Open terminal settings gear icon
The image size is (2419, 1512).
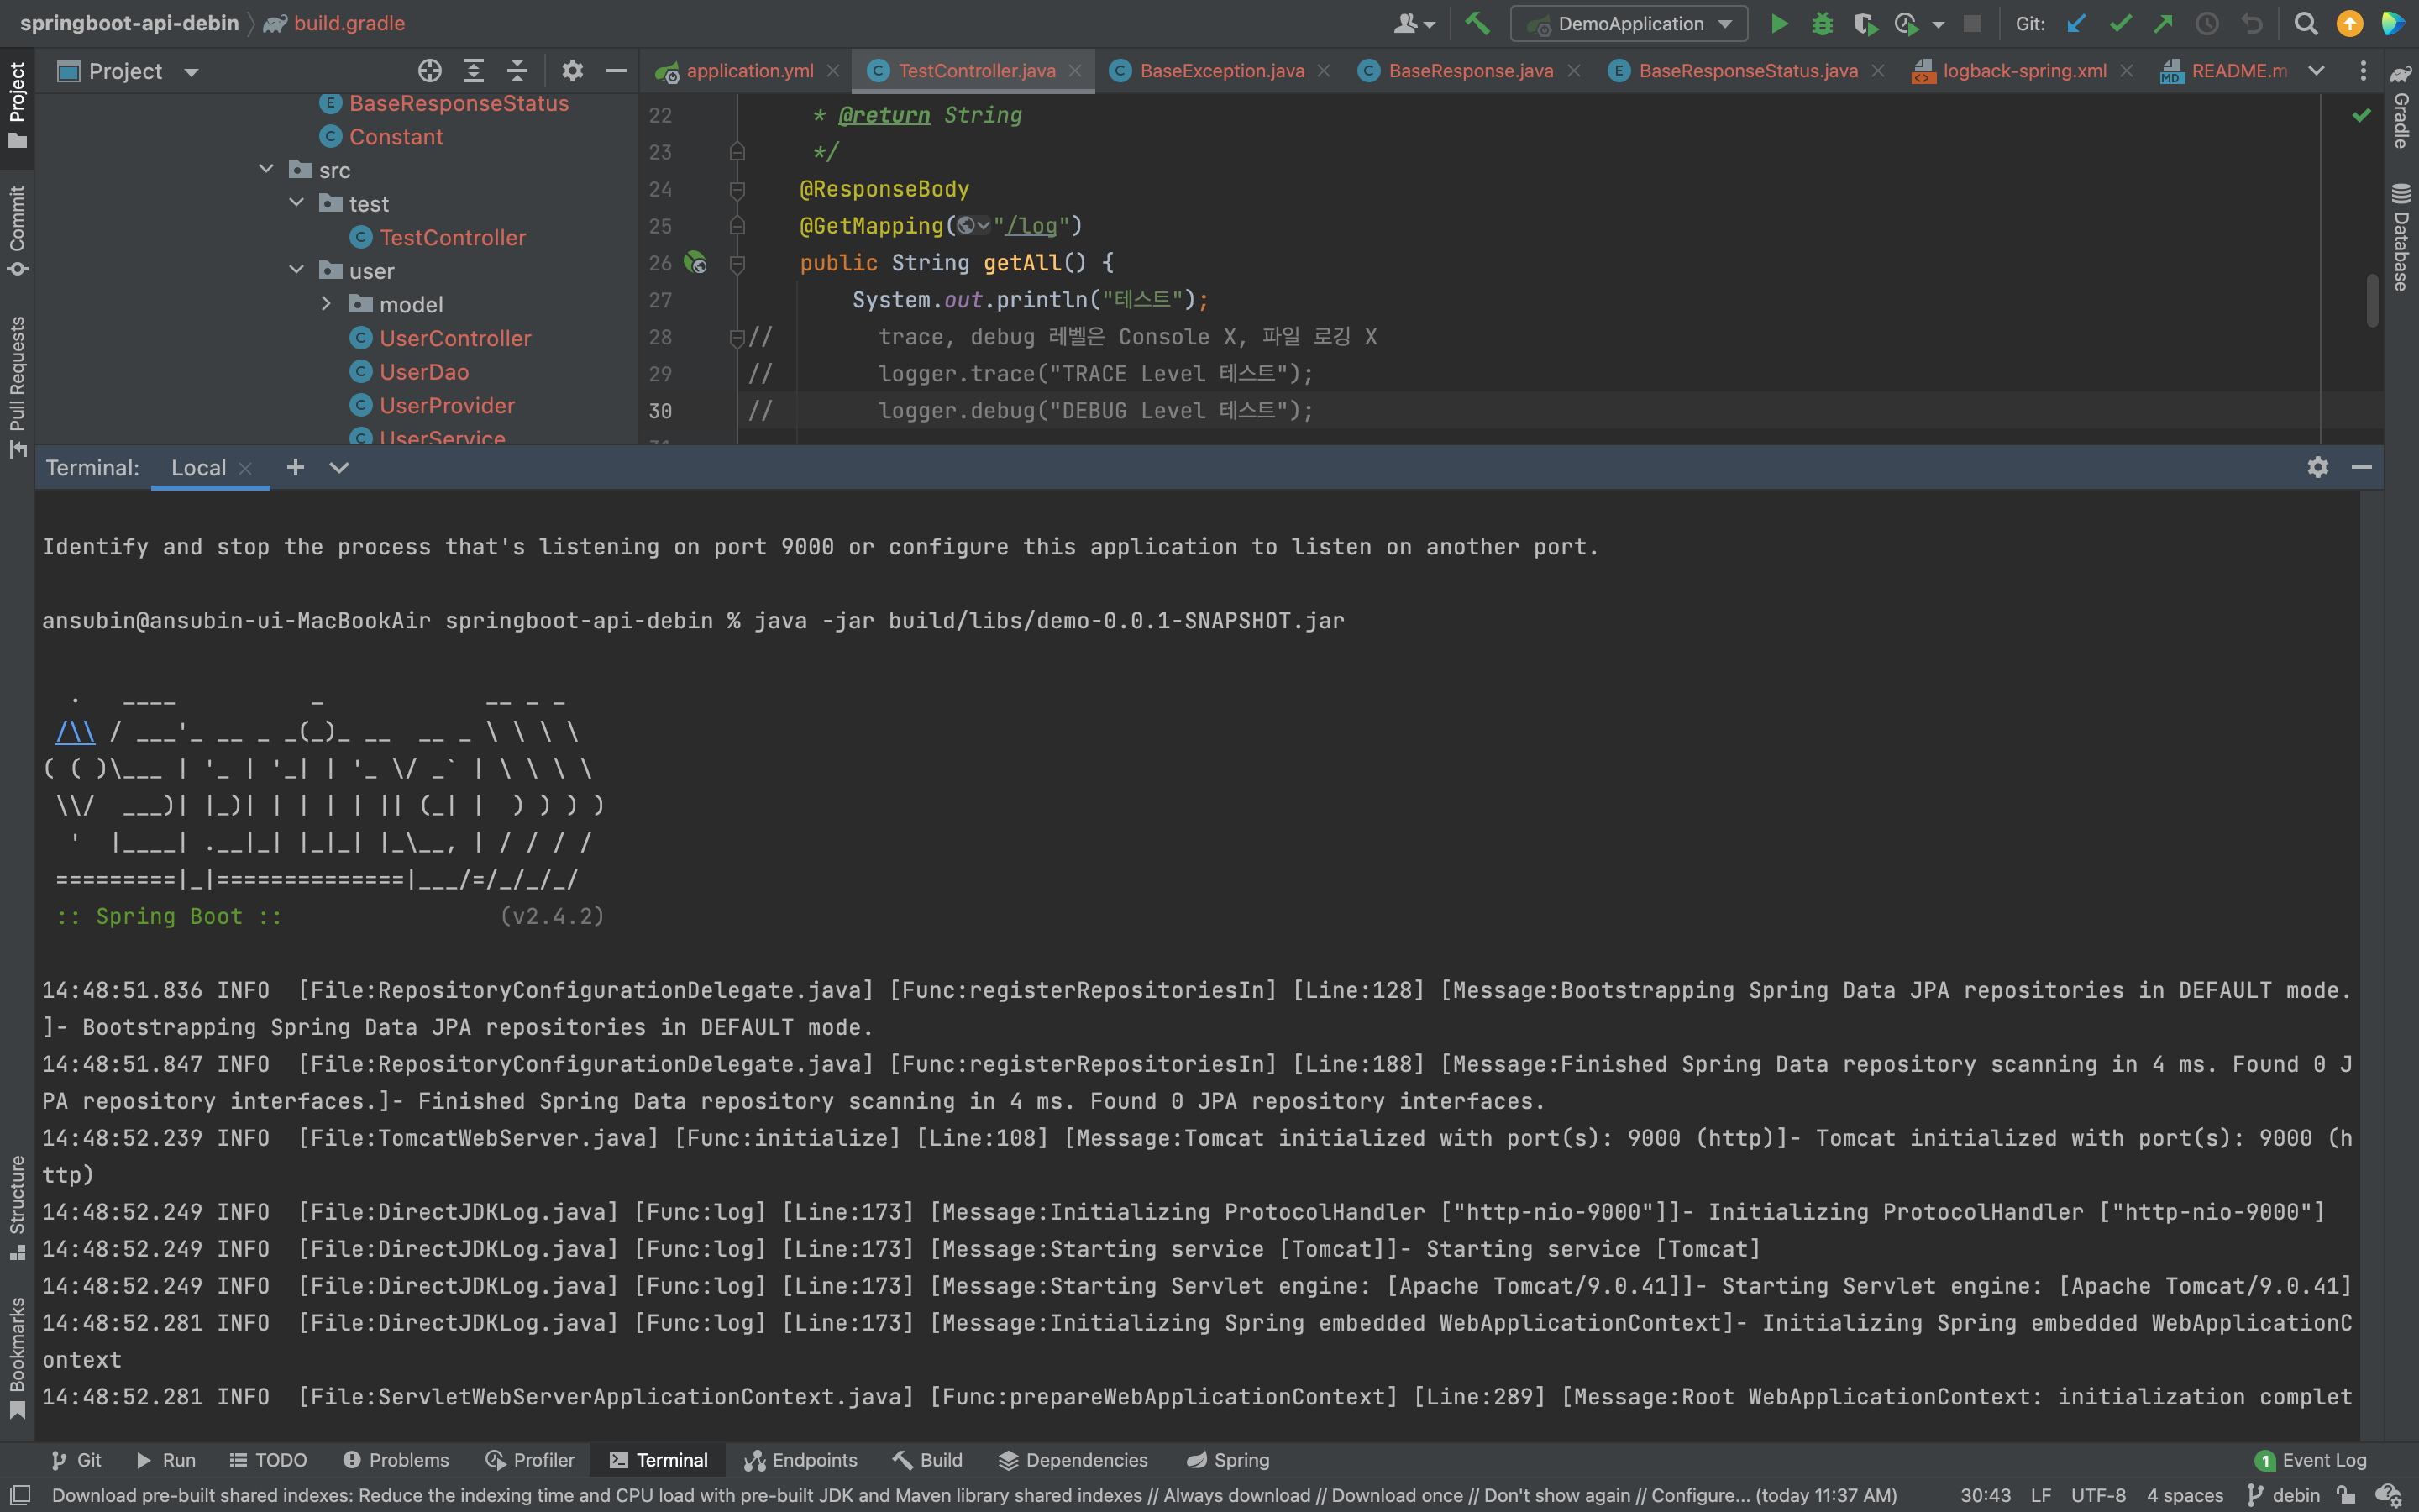click(x=2318, y=467)
